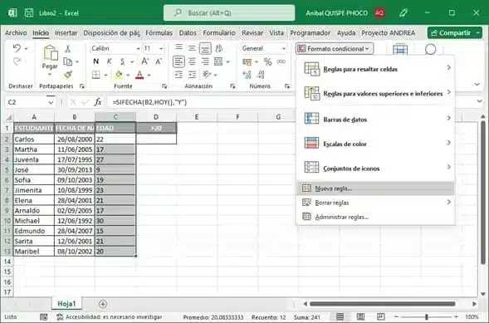Select Administrar reglas menu entry
This screenshot has width=489, height=323.
tap(375, 217)
